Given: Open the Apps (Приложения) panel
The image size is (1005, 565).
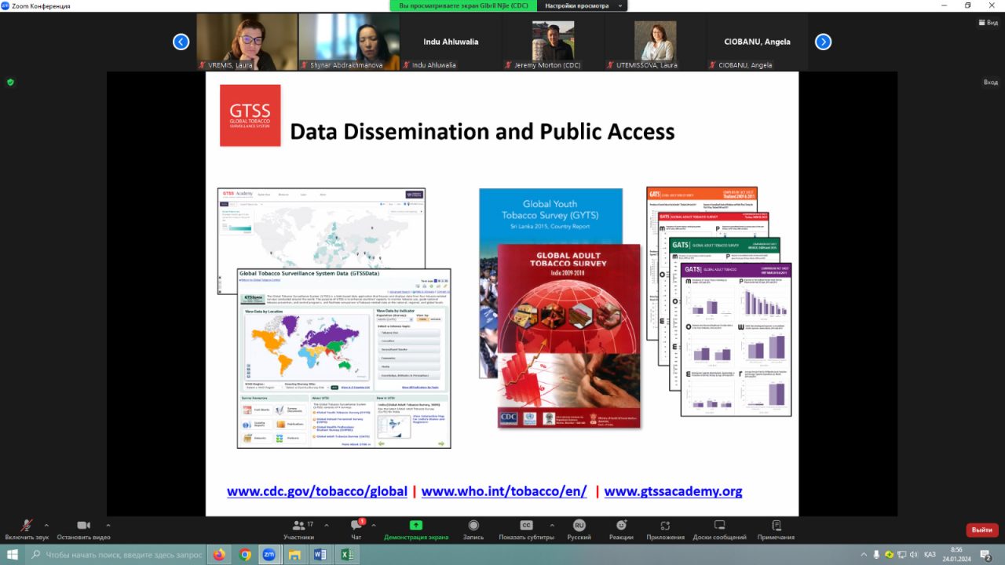Looking at the screenshot, I should point(665,526).
